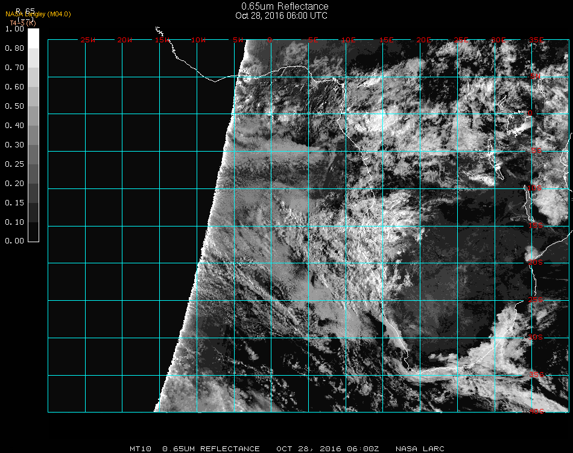Click the 20S latitude label

(536, 262)
